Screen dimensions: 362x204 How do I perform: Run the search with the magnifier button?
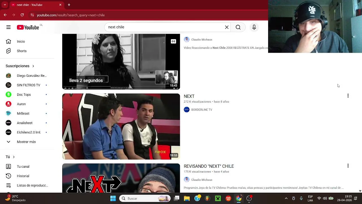pyautogui.click(x=238, y=27)
